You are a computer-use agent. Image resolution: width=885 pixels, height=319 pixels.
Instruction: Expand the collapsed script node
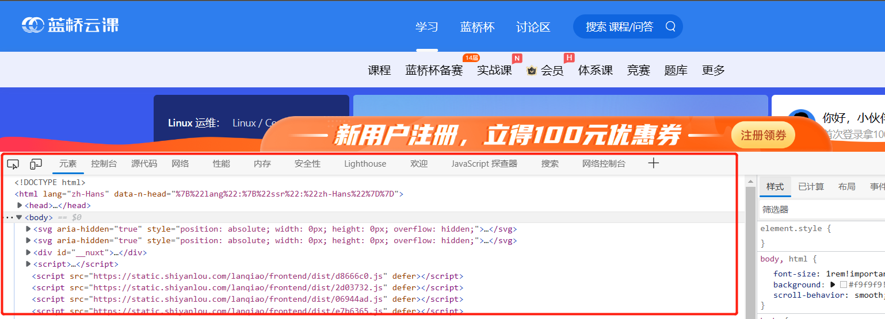point(29,264)
